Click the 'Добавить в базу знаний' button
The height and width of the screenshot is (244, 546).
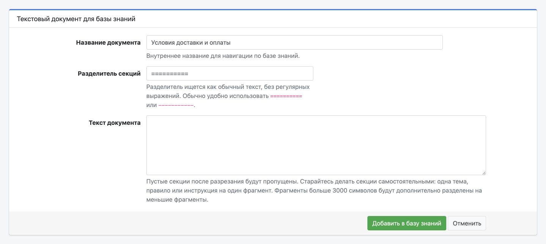tap(406, 223)
